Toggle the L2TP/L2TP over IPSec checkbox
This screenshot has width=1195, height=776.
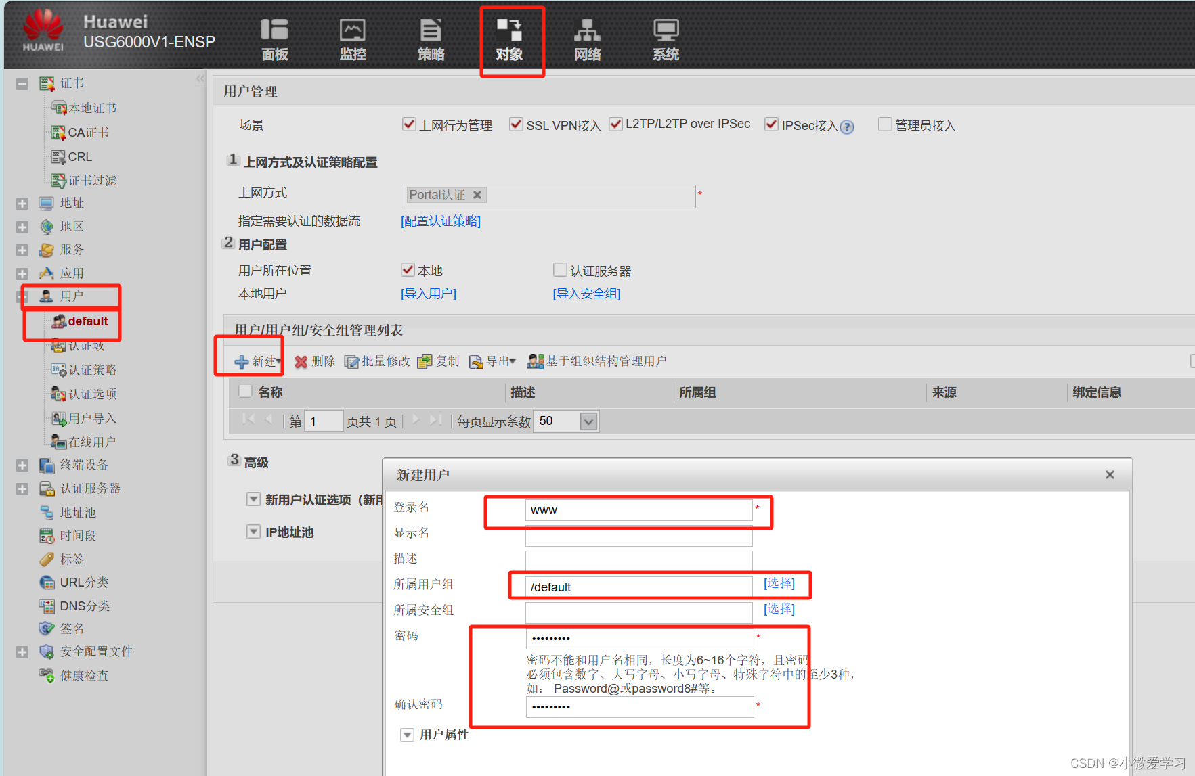tap(615, 124)
